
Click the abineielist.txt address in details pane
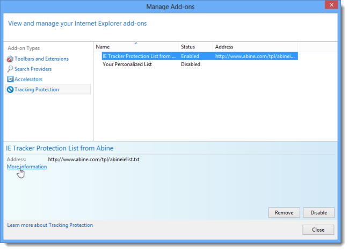coord(94,160)
